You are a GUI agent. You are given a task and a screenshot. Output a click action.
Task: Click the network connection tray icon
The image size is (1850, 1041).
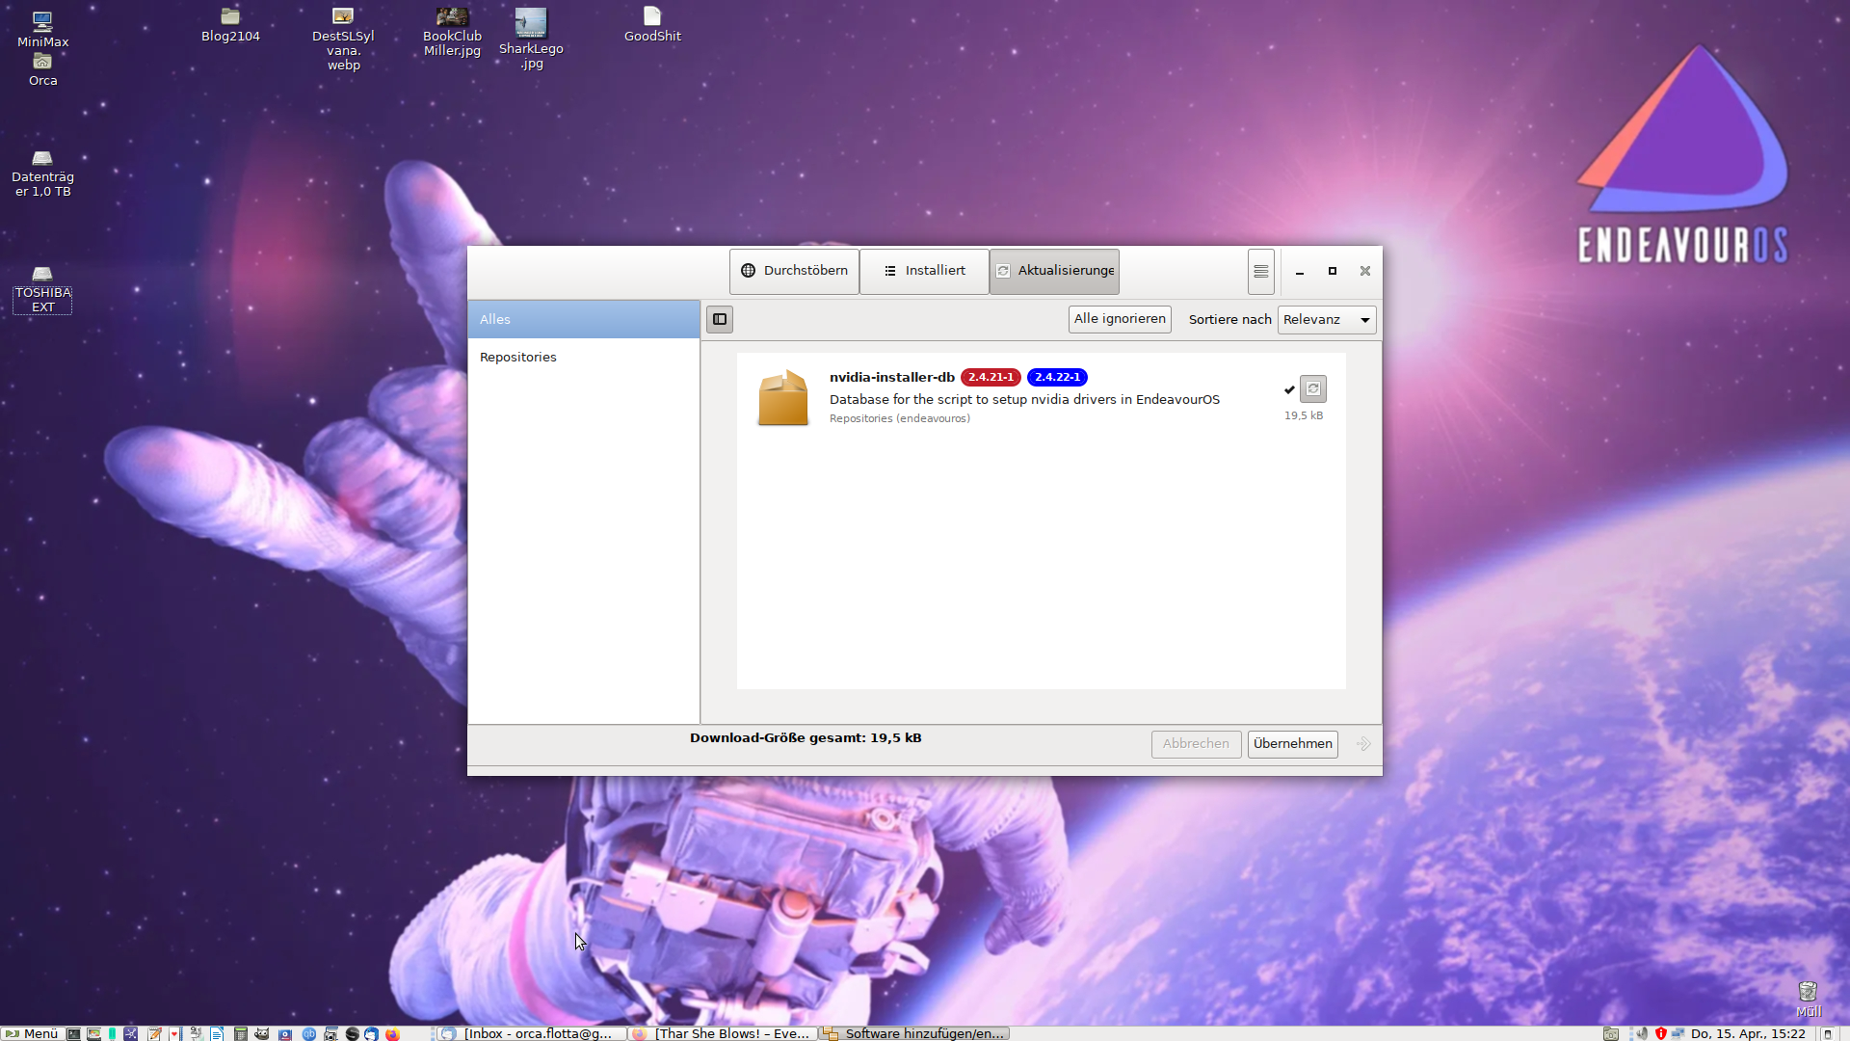point(1678,1033)
